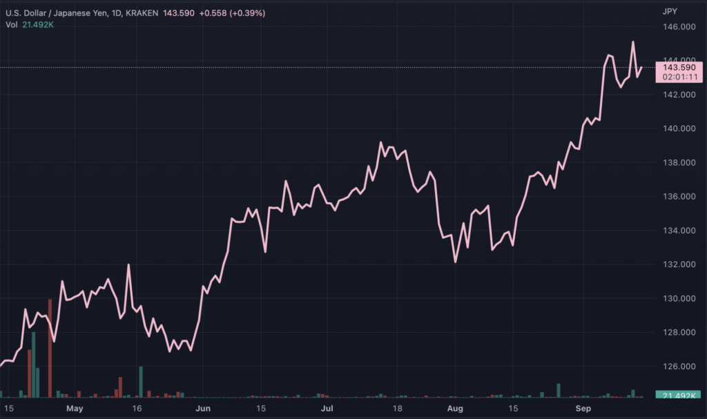The width and height of the screenshot is (707, 419).
Task: Click the 140.000 price axis label
Action: 679,128
